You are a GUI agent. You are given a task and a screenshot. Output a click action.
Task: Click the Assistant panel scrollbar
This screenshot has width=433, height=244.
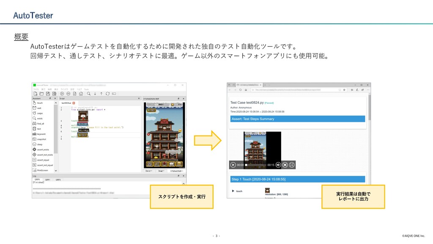tap(56, 129)
